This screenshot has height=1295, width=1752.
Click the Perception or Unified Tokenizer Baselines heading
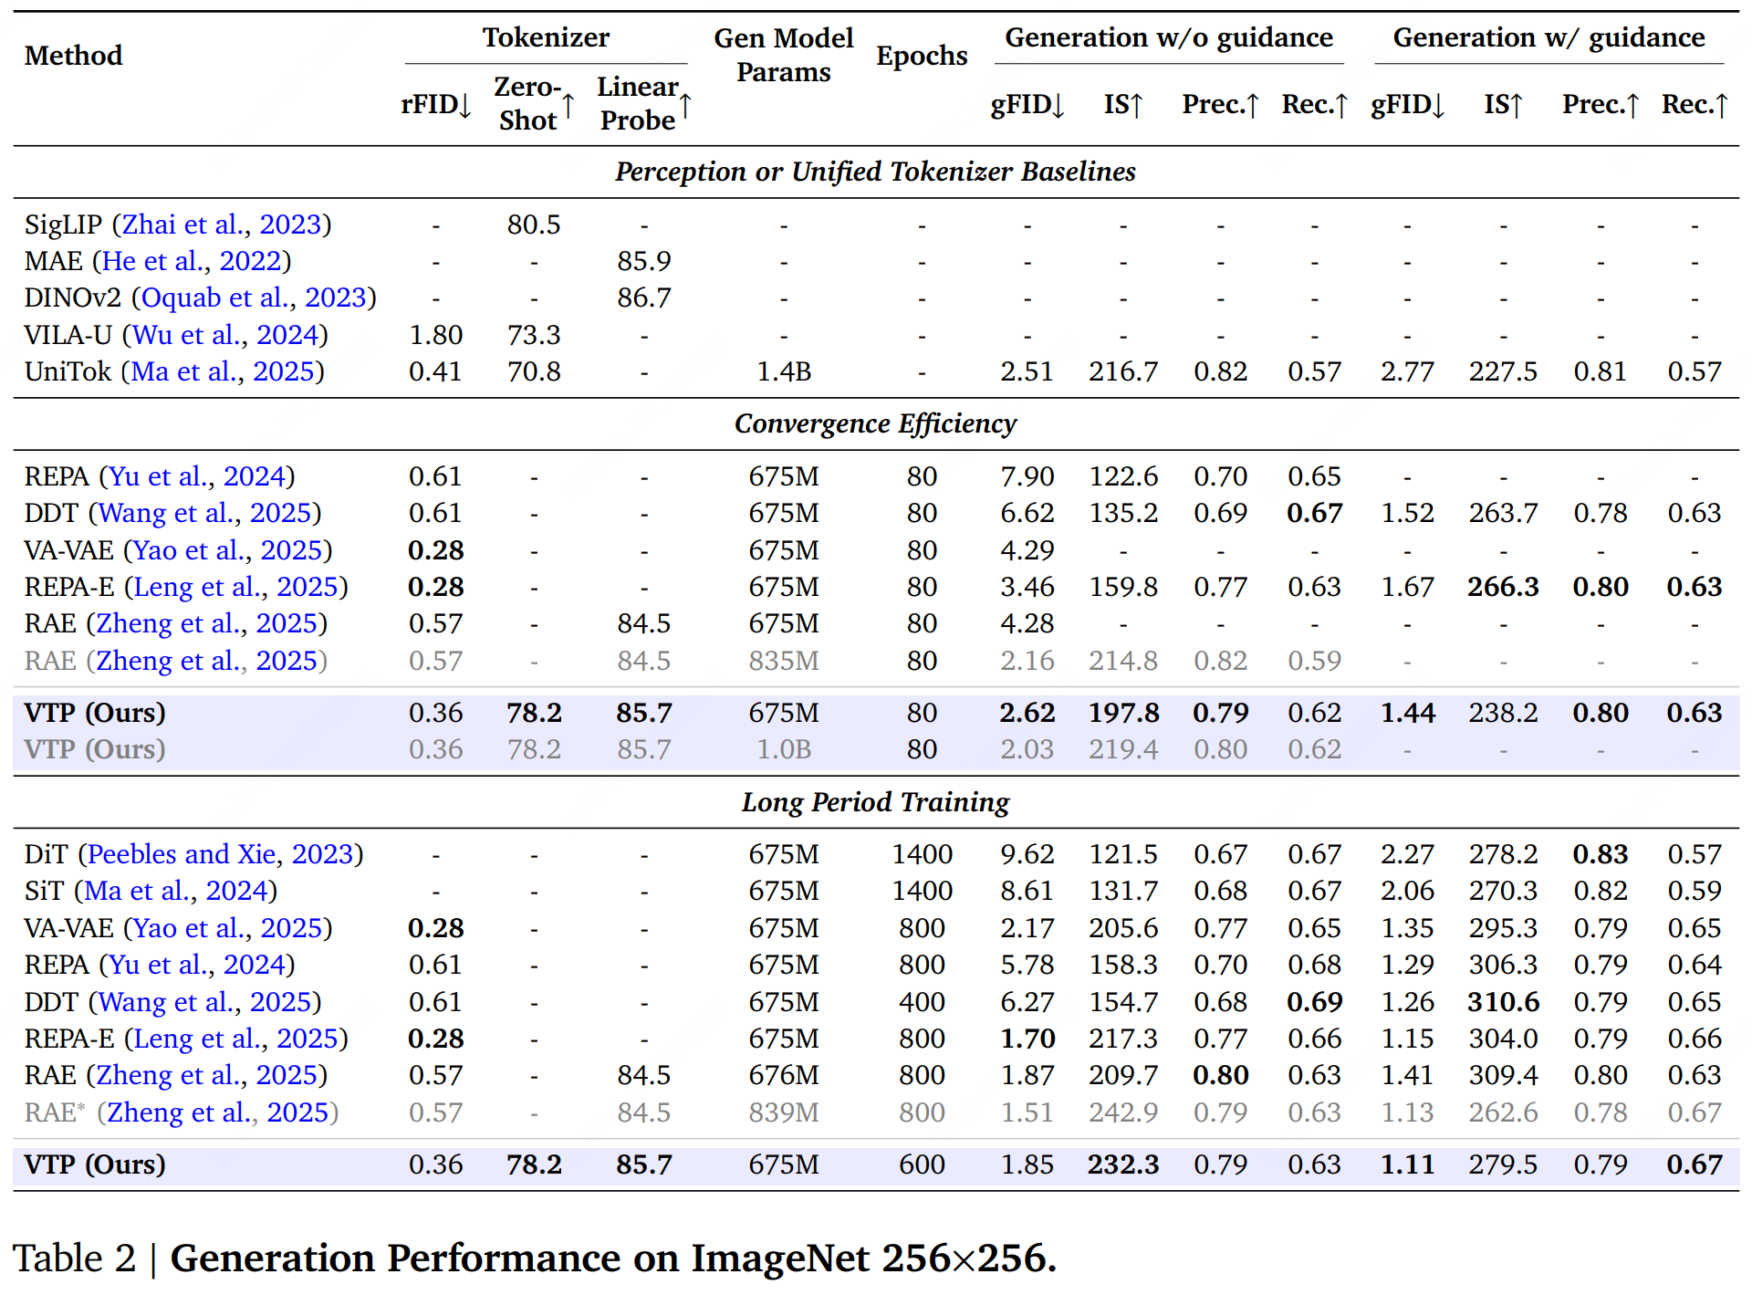click(x=875, y=172)
